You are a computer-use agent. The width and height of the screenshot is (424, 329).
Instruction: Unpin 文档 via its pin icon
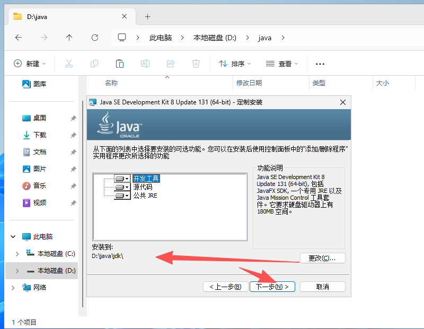(73, 152)
